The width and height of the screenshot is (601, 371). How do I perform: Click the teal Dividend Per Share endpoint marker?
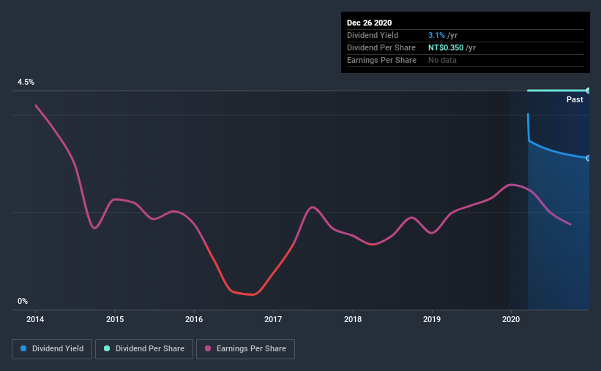[589, 91]
